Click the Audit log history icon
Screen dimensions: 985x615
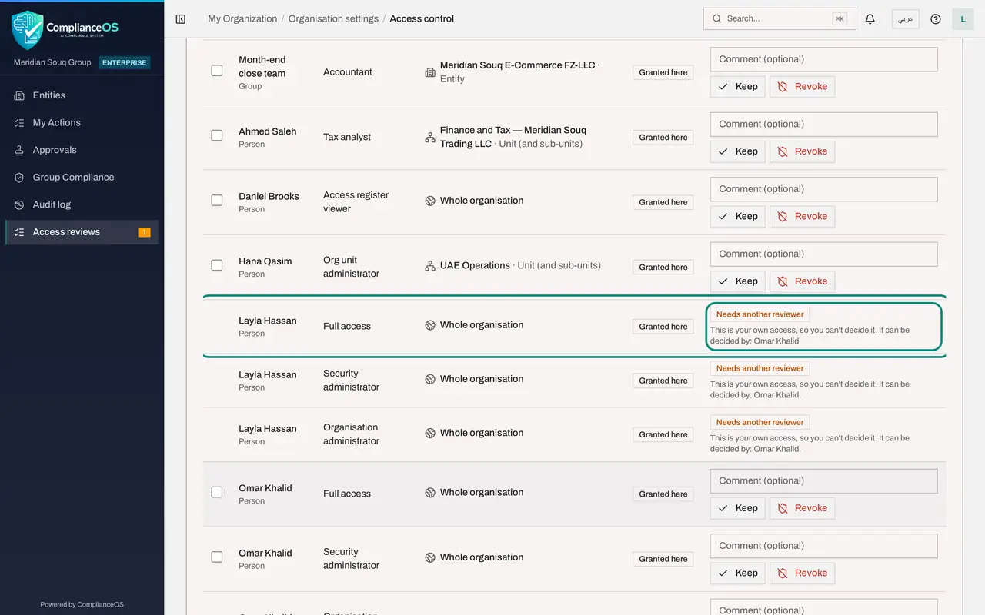19,204
